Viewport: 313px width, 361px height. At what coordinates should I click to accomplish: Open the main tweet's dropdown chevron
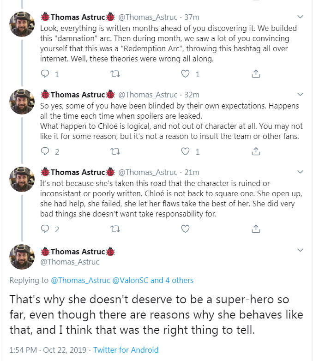(x=301, y=251)
